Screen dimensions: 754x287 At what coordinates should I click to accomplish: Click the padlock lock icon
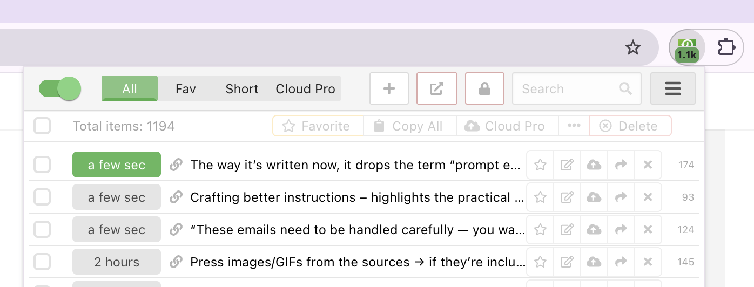tap(484, 88)
